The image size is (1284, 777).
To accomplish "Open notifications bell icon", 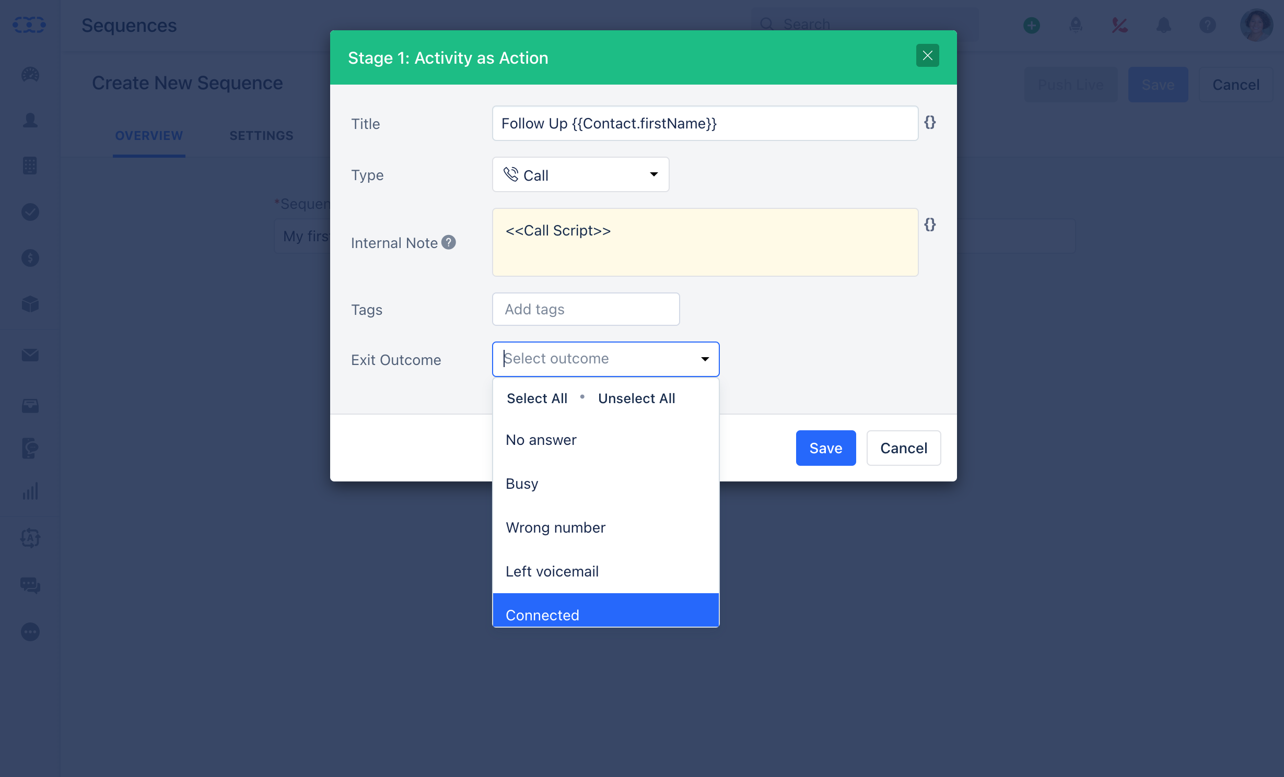I will [1163, 25].
